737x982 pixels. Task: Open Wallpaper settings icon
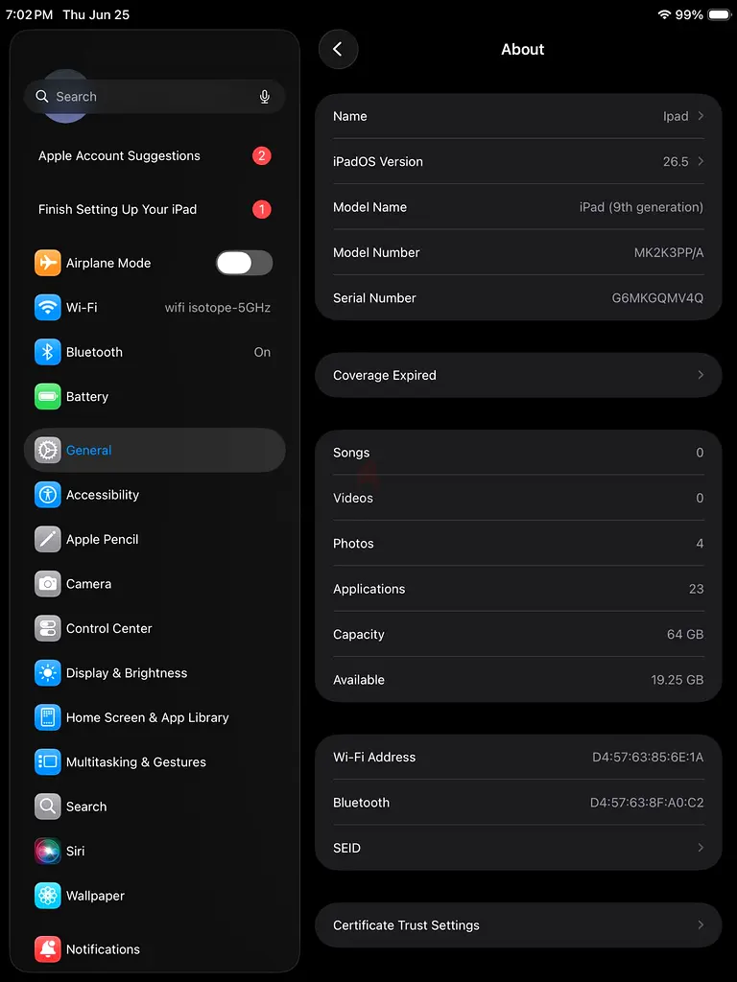48,896
